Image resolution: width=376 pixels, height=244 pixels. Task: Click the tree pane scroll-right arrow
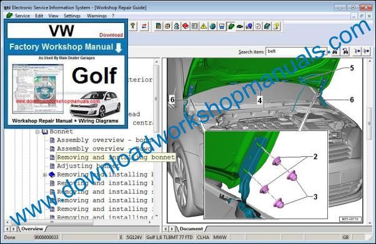150,222
